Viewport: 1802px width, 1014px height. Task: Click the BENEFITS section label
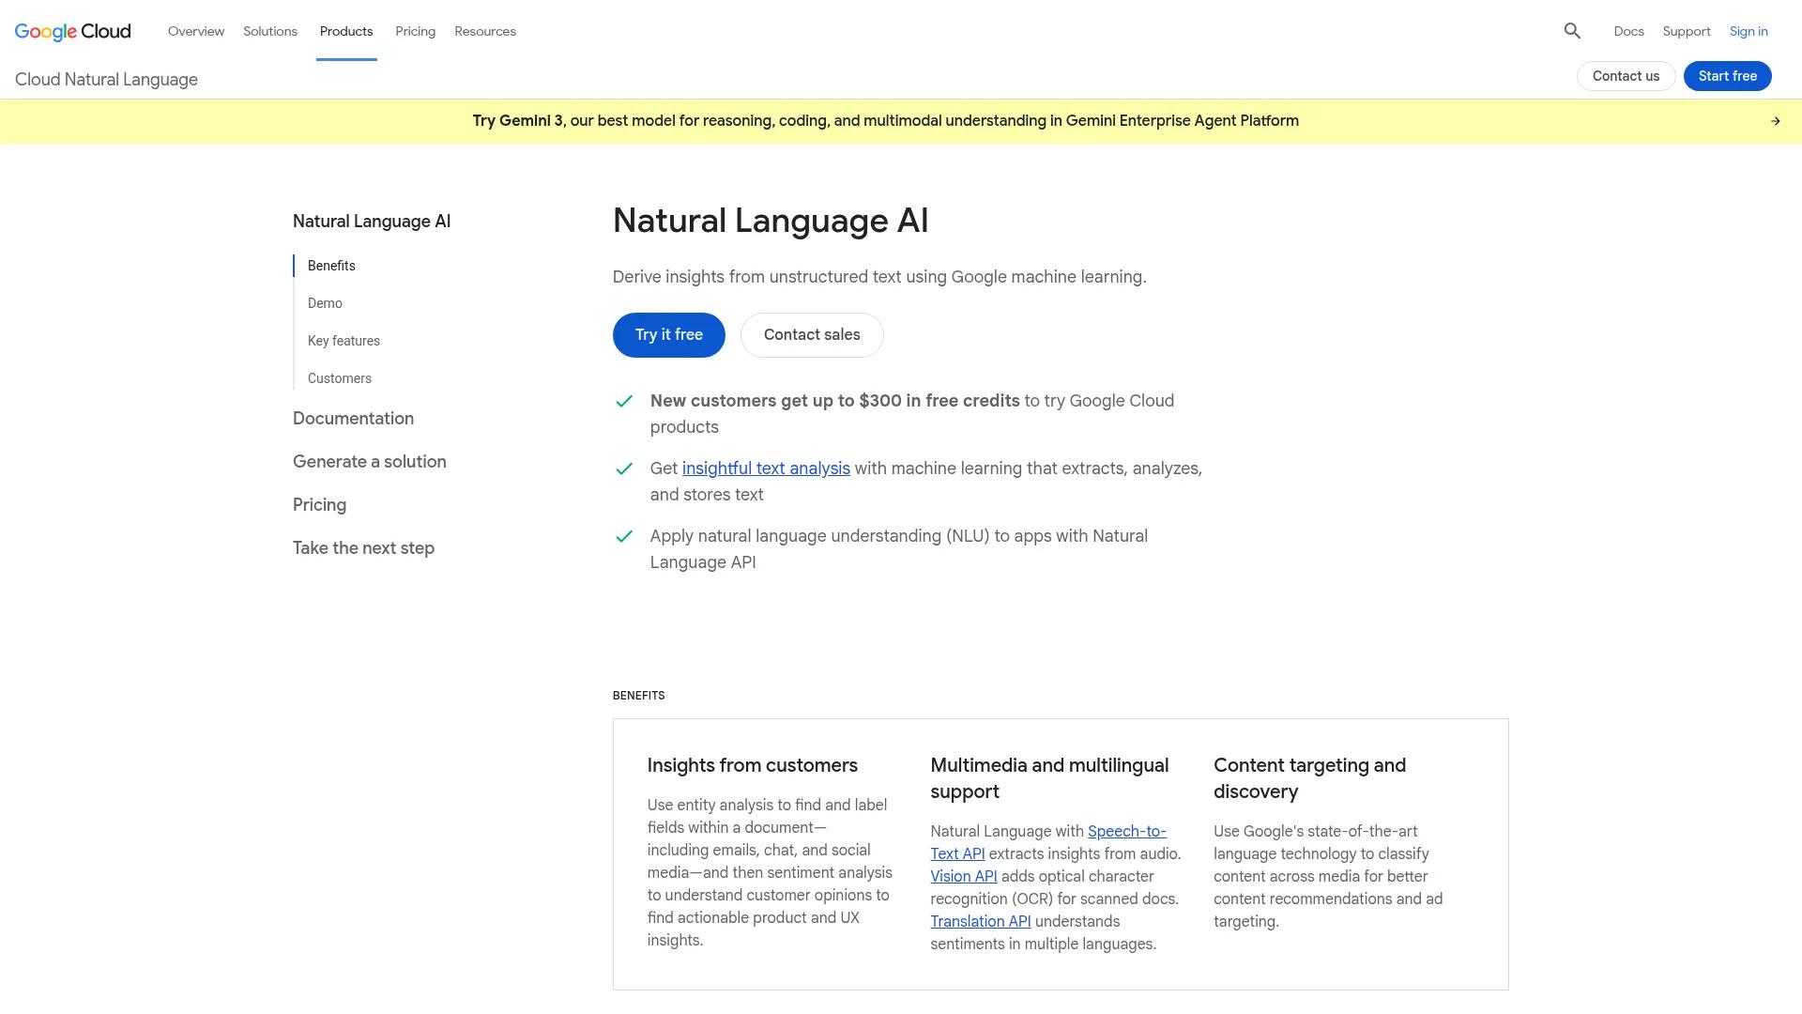(638, 696)
